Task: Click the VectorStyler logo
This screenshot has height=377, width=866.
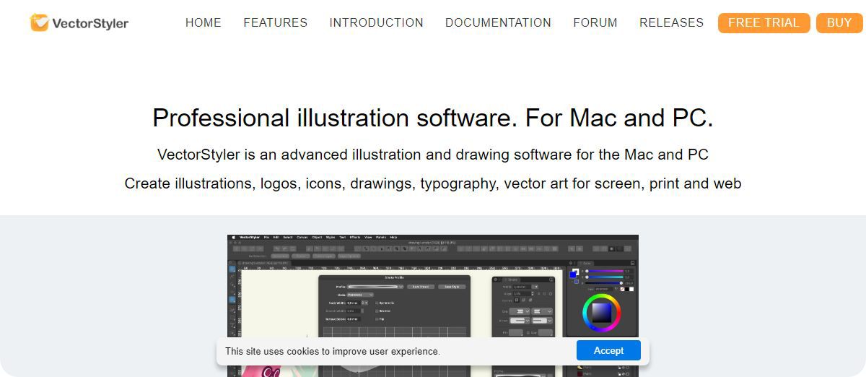Action: (79, 23)
